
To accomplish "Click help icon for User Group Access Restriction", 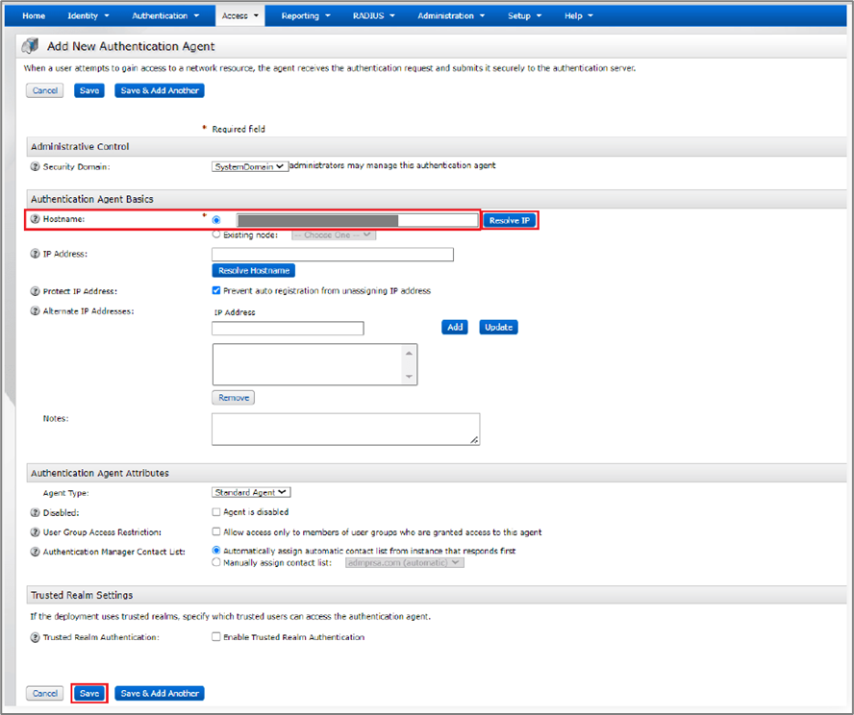I will [x=36, y=532].
